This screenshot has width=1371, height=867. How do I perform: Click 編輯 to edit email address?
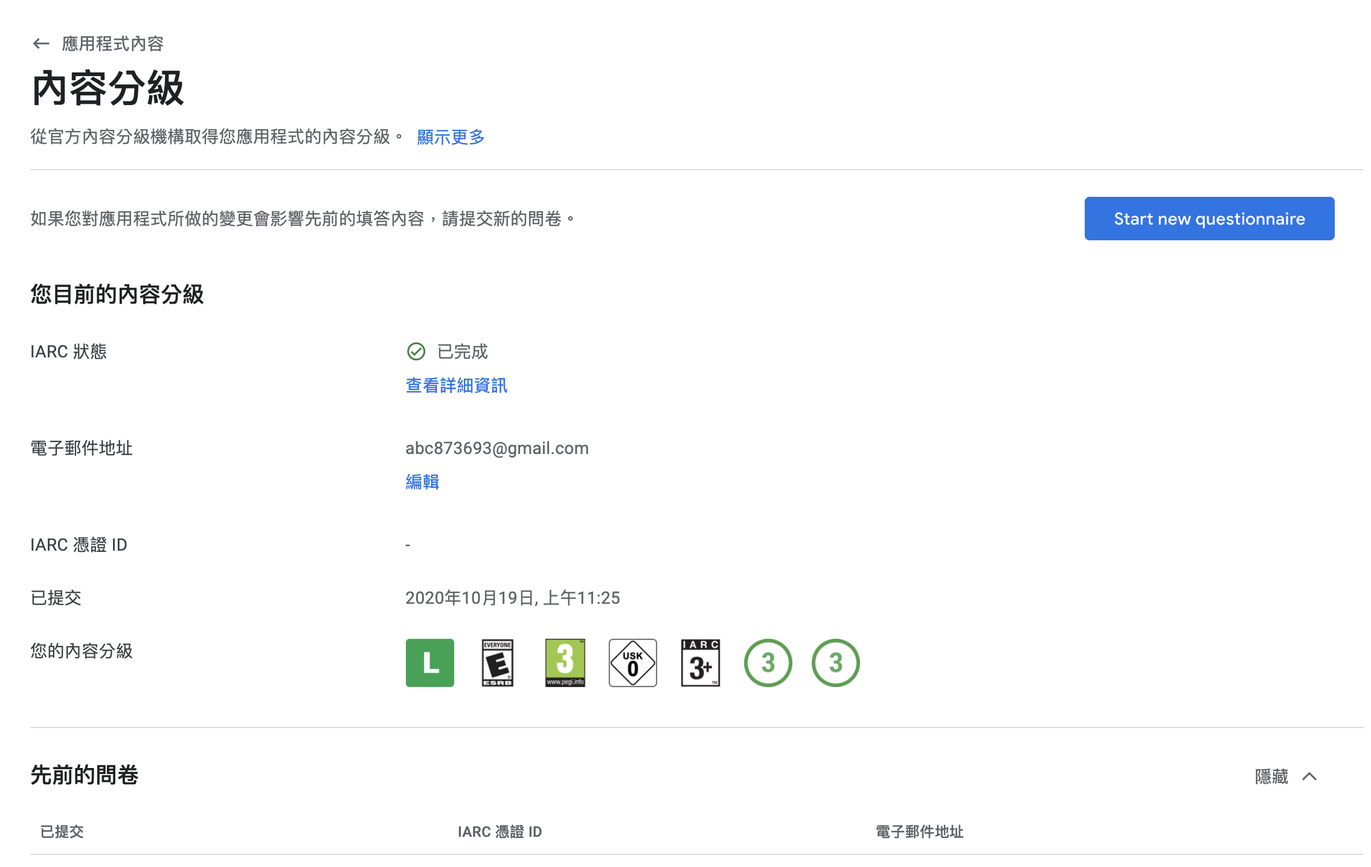click(x=422, y=482)
